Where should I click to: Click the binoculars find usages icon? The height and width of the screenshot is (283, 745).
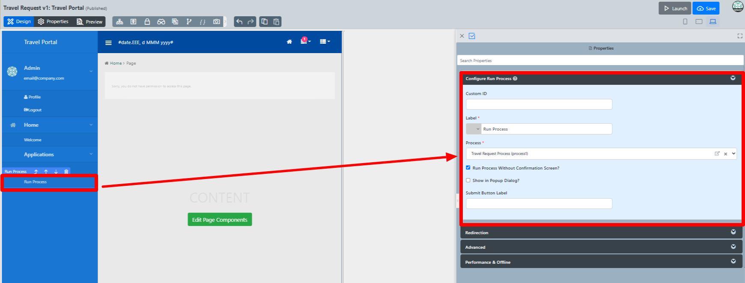click(161, 21)
